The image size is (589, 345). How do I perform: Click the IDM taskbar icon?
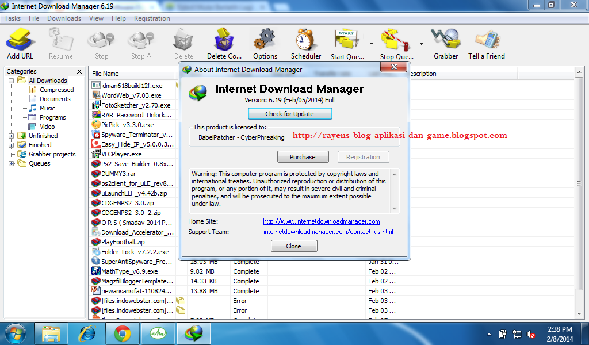(x=194, y=333)
